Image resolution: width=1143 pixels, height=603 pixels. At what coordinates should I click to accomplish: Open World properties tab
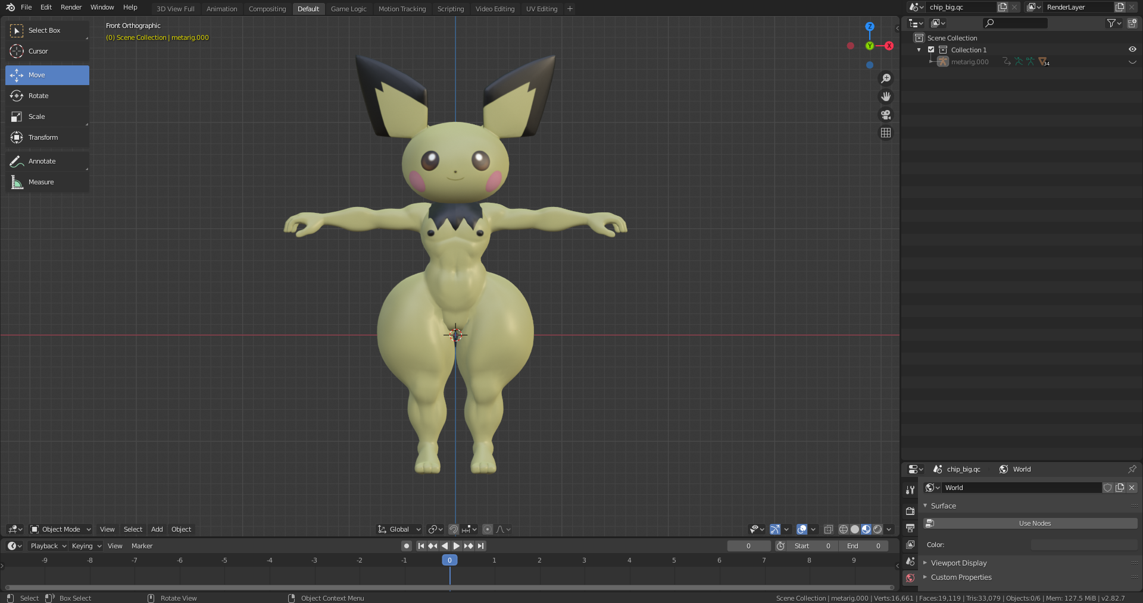(x=910, y=578)
